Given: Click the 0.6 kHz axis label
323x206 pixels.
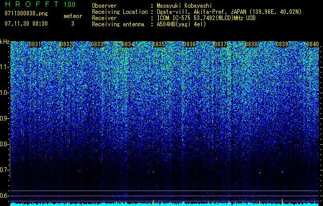Looking at the screenshot, I should (x=4, y=196).
